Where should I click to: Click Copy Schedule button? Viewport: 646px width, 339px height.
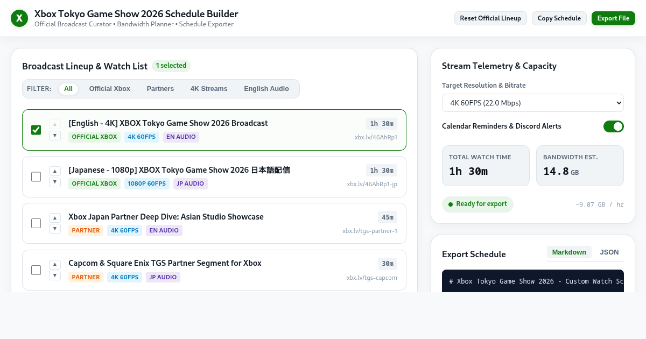559,18
